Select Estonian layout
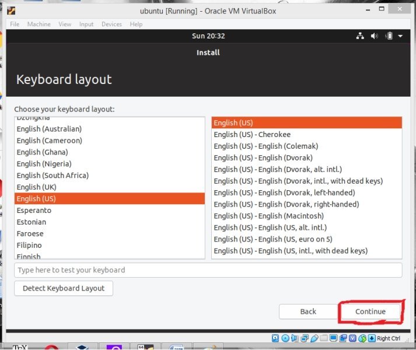The height and width of the screenshot is (350, 416). (x=110, y=222)
